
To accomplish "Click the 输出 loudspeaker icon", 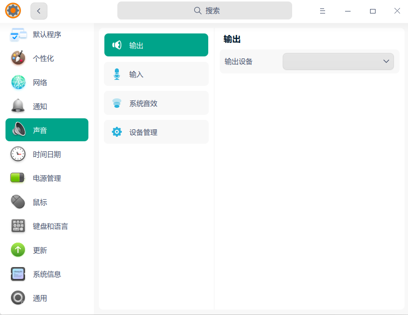I will click(x=117, y=45).
